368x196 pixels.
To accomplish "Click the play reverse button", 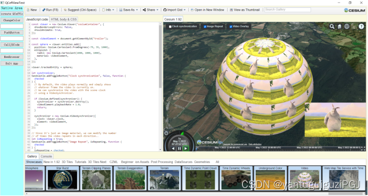I will [173, 148].
